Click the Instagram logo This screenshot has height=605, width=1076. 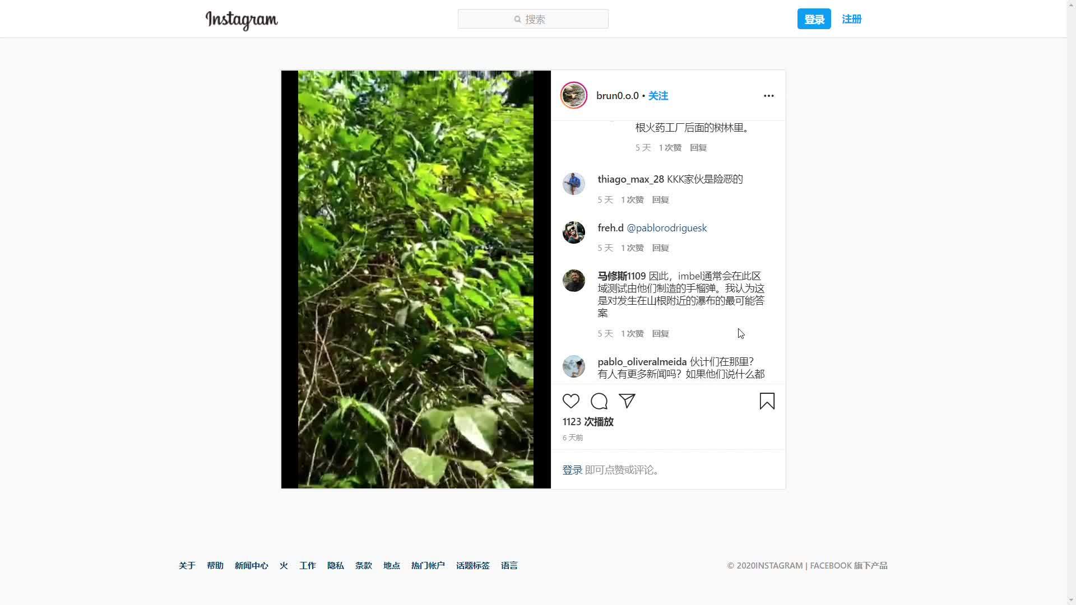(242, 20)
